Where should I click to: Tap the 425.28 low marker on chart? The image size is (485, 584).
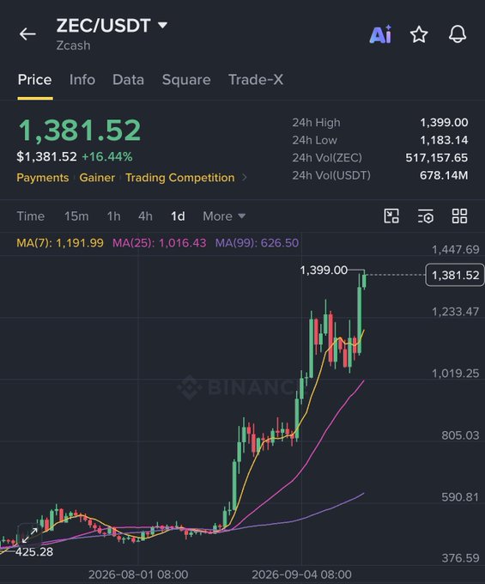click(34, 552)
